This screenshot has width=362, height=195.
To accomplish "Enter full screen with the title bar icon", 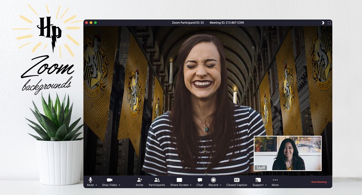I will 329,23.
